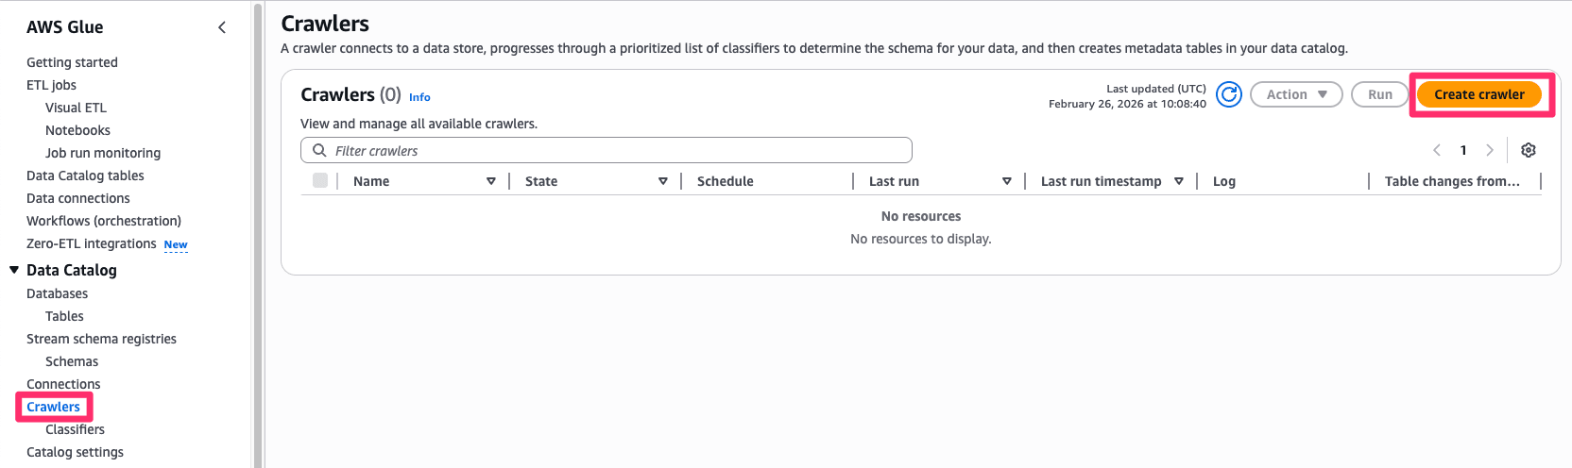The image size is (1572, 468).
Task: Open Classifiers in the sidebar
Action: 75,429
